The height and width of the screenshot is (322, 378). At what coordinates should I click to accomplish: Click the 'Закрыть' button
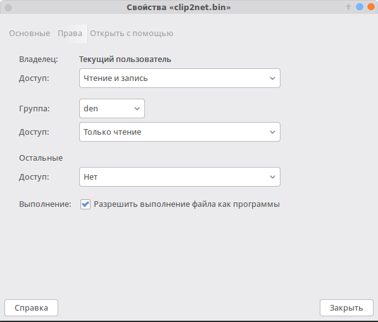346,308
